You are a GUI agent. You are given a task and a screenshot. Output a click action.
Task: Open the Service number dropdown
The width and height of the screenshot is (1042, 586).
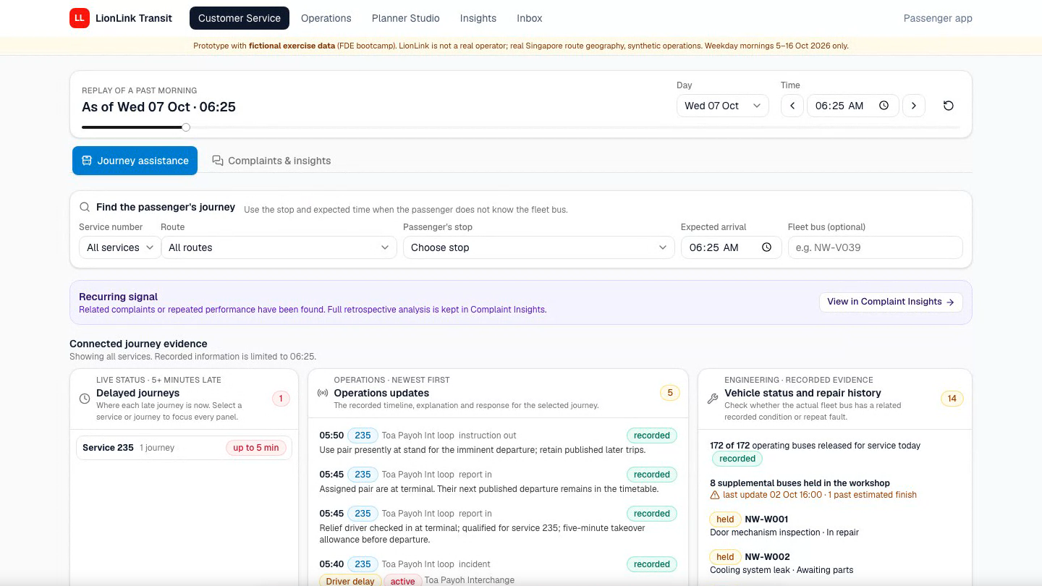119,247
